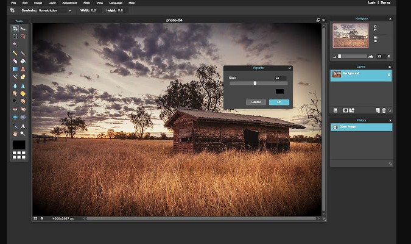Select the Spot Heal tool

[23, 109]
